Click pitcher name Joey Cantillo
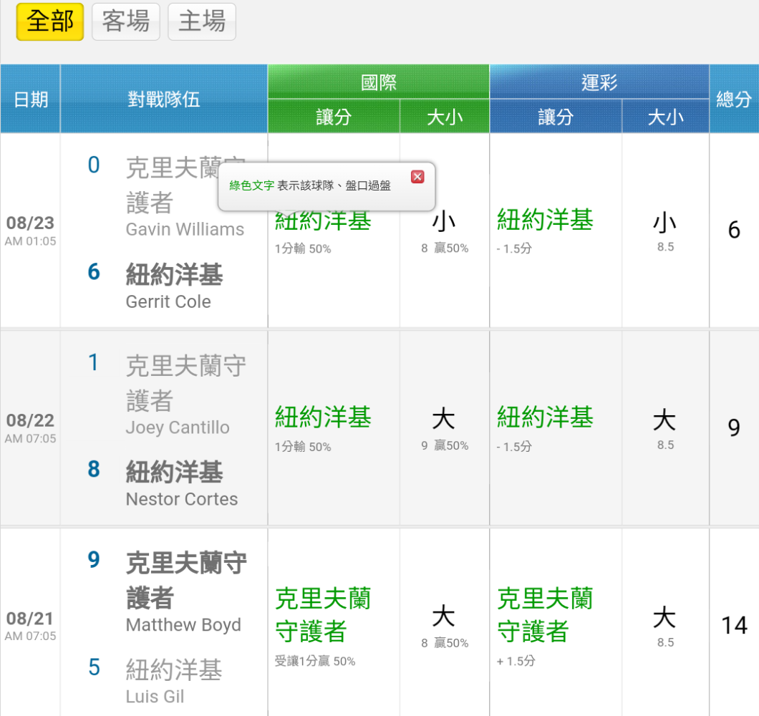Screen dimensions: 759x716 click(x=178, y=427)
